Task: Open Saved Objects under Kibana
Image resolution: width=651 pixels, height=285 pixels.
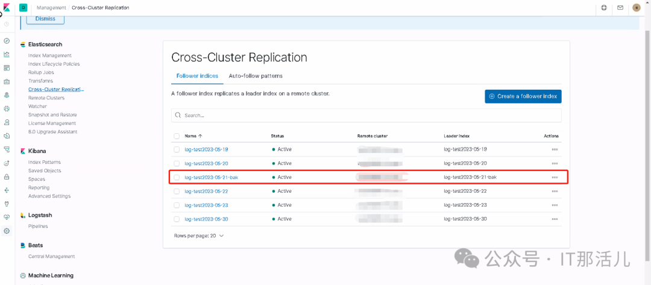Action: [45, 171]
